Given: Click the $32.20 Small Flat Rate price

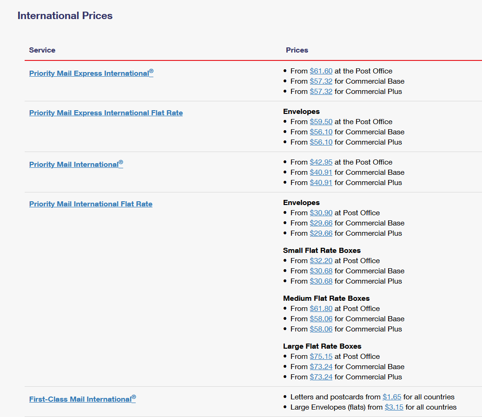Looking at the screenshot, I should tap(321, 261).
